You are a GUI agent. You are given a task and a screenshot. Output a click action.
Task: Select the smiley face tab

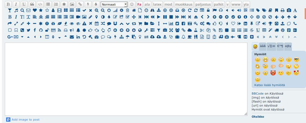coord(255,46)
